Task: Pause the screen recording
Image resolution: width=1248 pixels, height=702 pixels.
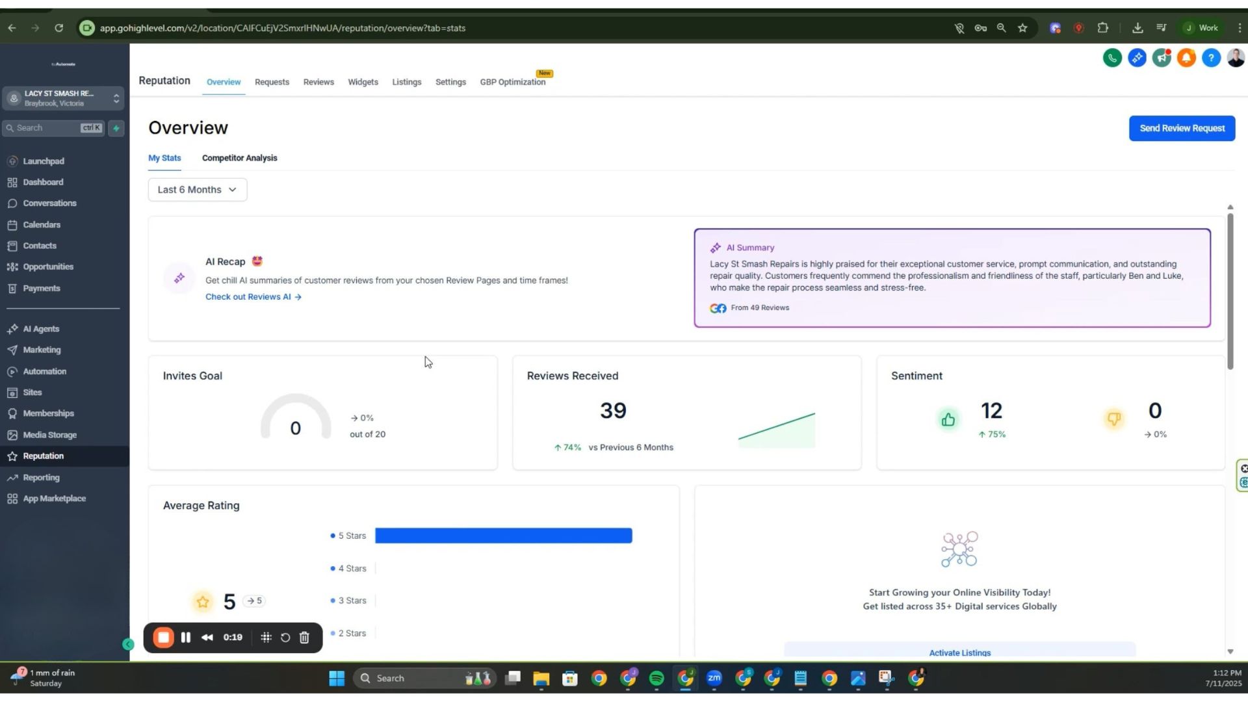Action: click(x=186, y=638)
